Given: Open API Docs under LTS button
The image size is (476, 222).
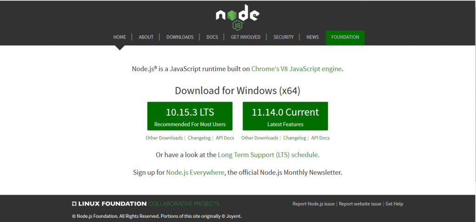Looking at the screenshot, I should (x=225, y=138).
